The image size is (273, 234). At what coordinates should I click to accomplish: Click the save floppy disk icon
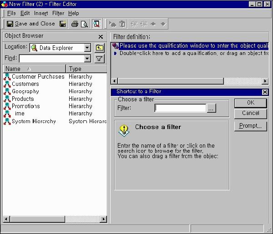tap(63, 24)
